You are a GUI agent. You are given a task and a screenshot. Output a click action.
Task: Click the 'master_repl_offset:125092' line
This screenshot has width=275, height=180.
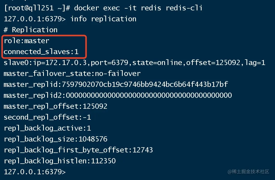pos(56,106)
